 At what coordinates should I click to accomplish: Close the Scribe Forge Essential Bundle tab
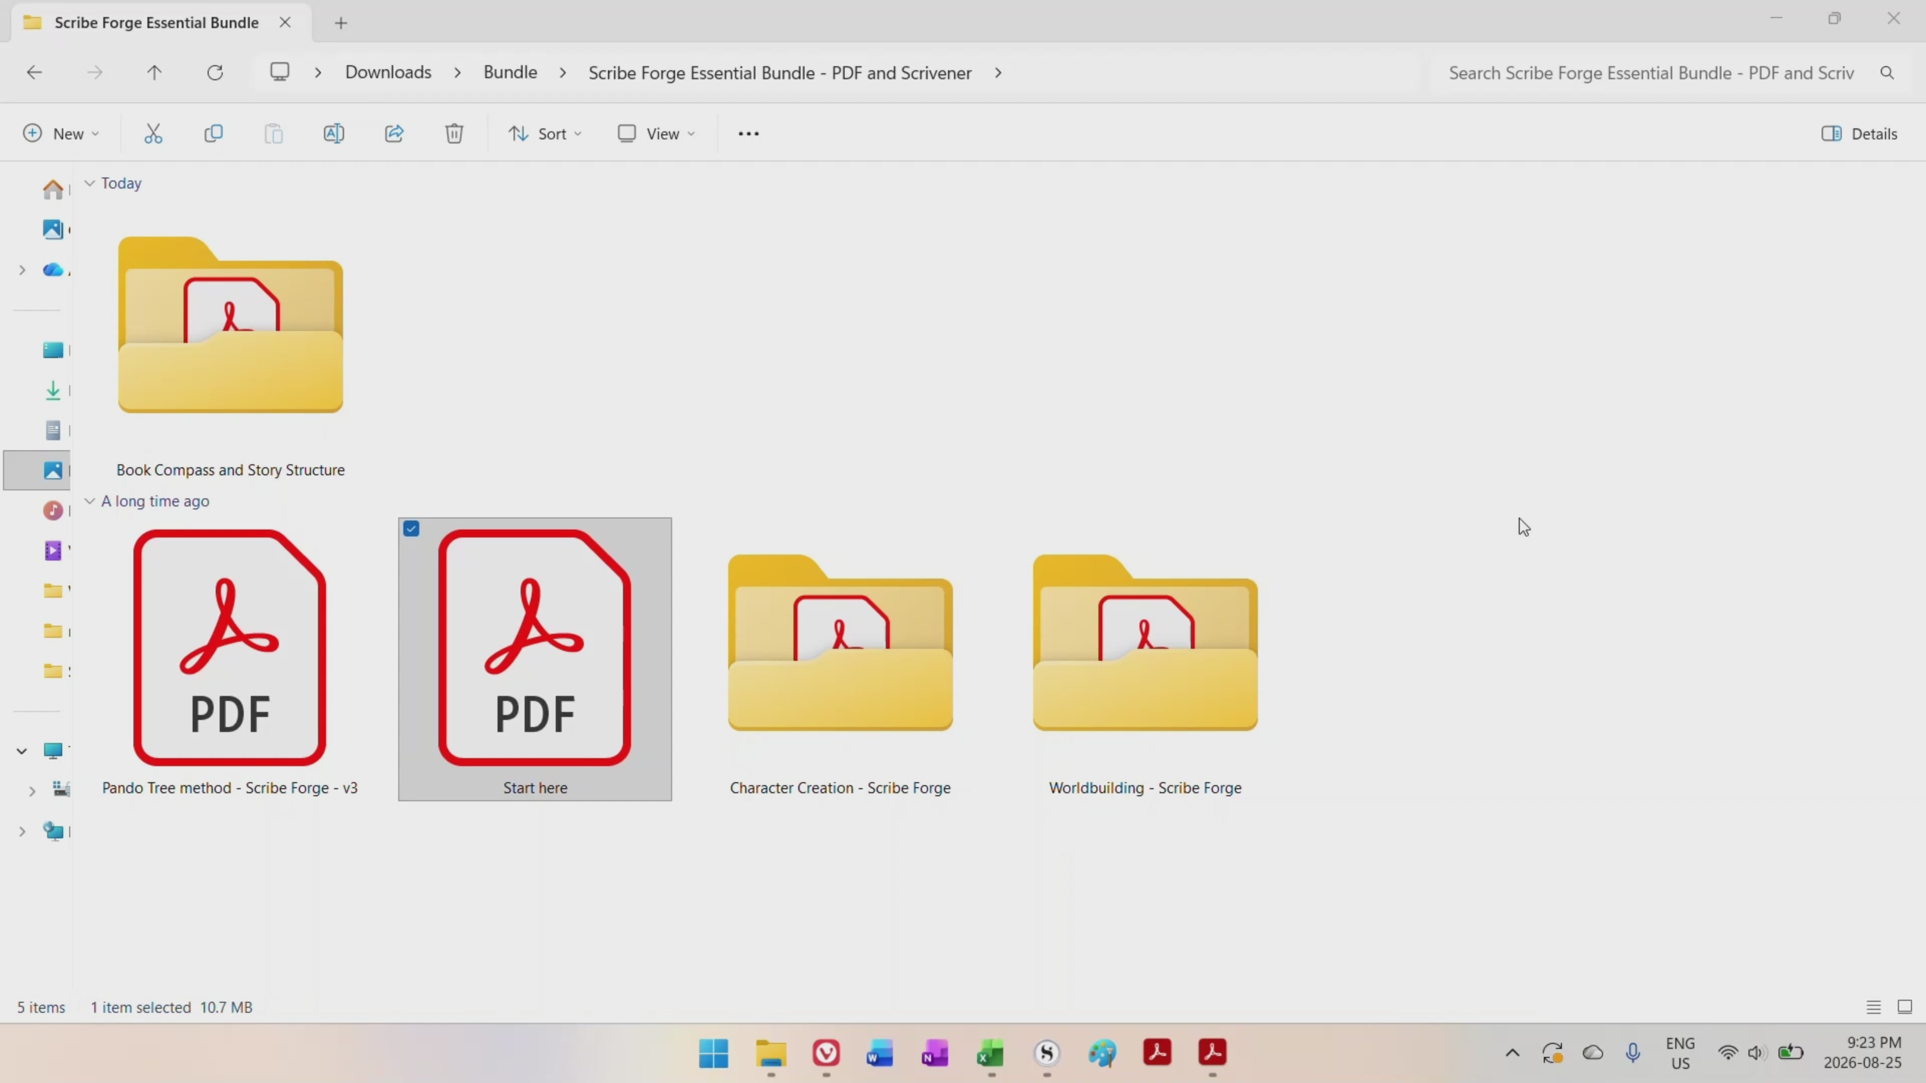click(285, 23)
